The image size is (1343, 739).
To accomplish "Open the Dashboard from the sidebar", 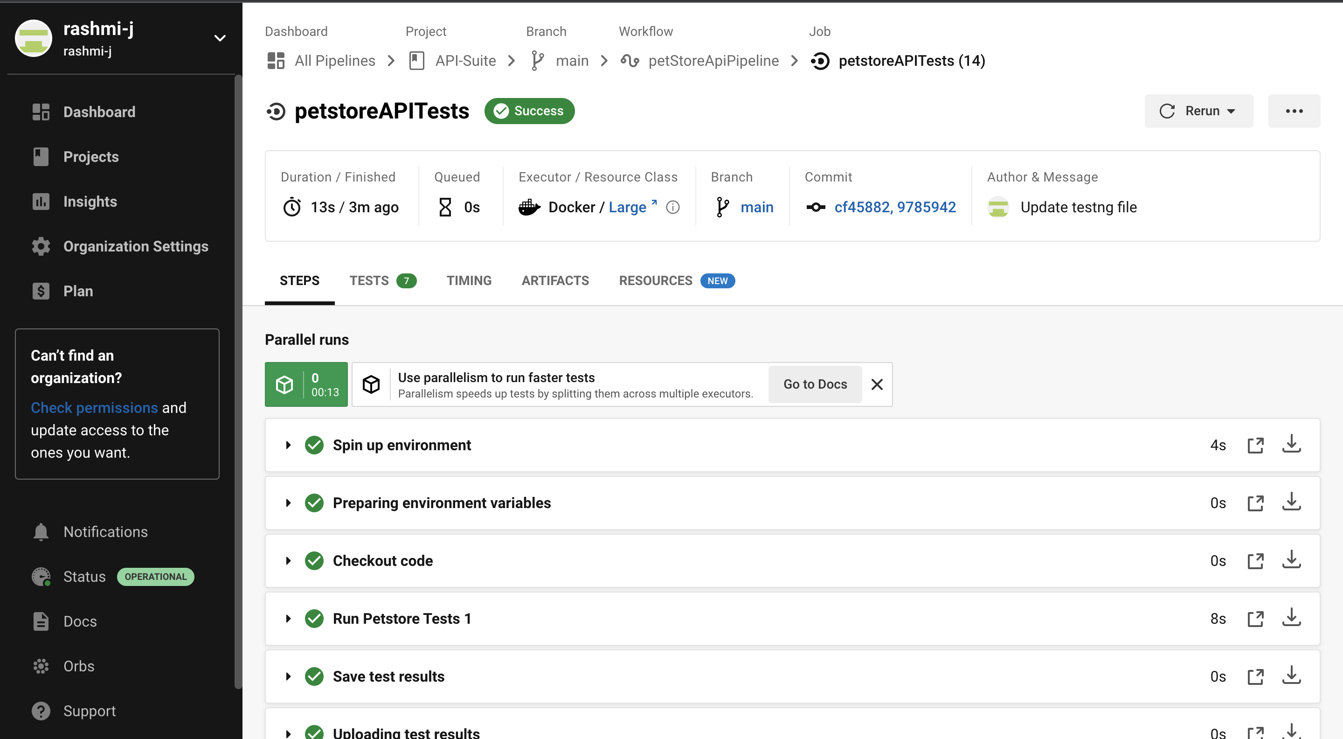I will pyautogui.click(x=99, y=112).
